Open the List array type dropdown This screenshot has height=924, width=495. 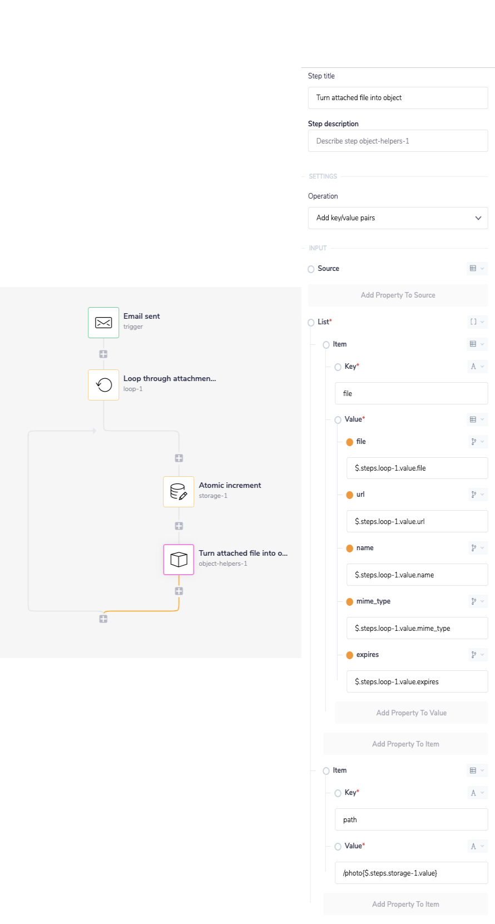pyautogui.click(x=477, y=322)
